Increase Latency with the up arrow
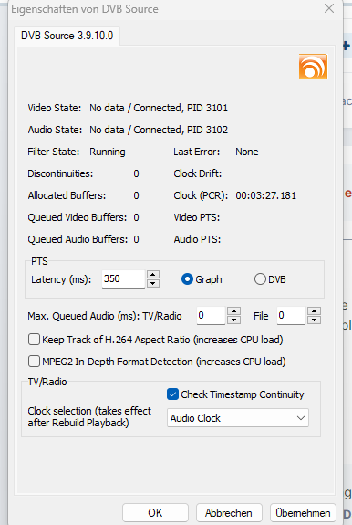Image resolution: width=352 pixels, height=525 pixels. [x=153, y=275]
